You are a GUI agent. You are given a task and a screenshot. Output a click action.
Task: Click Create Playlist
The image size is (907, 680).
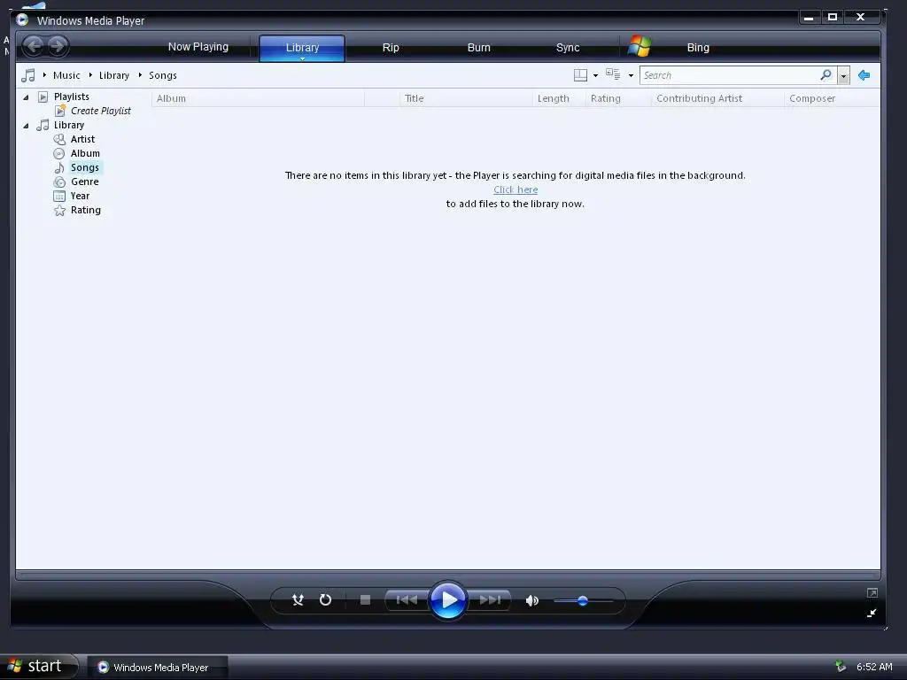101,111
